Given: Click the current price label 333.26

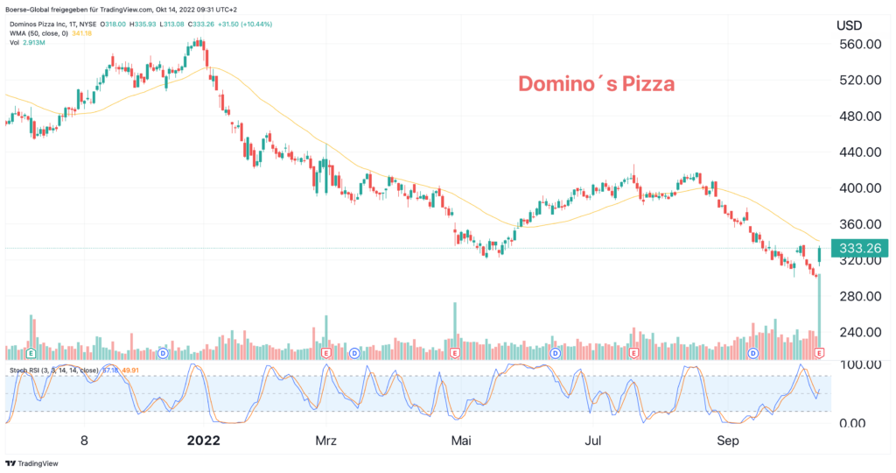Looking at the screenshot, I should coord(860,248).
